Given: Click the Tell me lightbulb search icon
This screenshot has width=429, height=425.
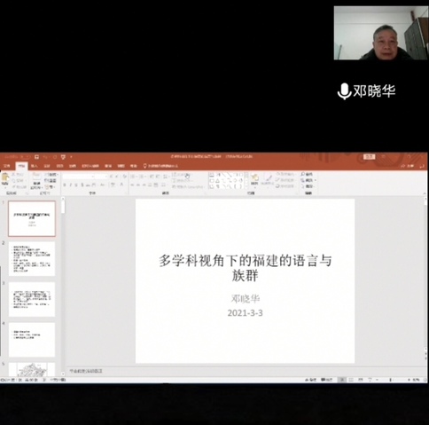Looking at the screenshot, I should (x=144, y=166).
